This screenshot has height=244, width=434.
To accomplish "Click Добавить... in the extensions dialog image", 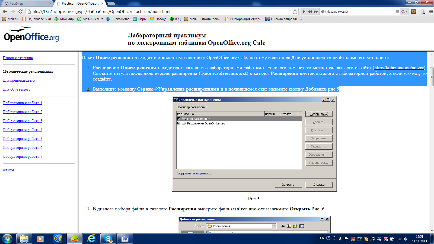I will pos(319,114).
